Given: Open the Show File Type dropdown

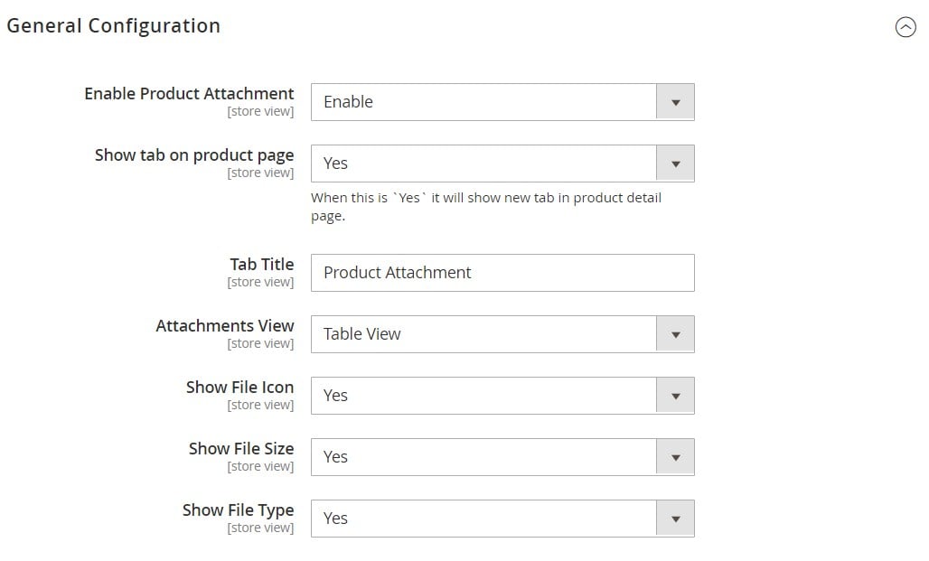Looking at the screenshot, I should (x=502, y=519).
